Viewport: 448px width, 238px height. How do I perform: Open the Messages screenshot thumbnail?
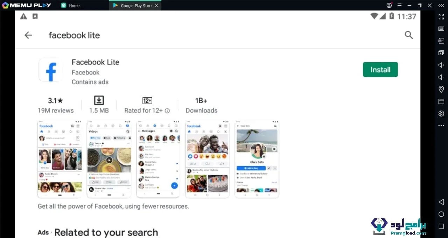pos(158,159)
